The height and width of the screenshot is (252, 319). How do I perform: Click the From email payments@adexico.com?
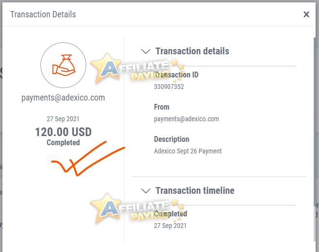click(x=186, y=119)
